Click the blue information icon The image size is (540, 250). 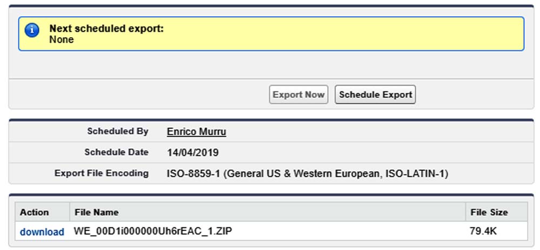[x=32, y=31]
